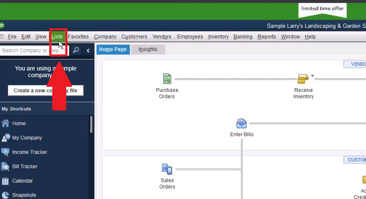Open My Company shortcut
Viewport: 366px width, 199px height.
point(27,138)
